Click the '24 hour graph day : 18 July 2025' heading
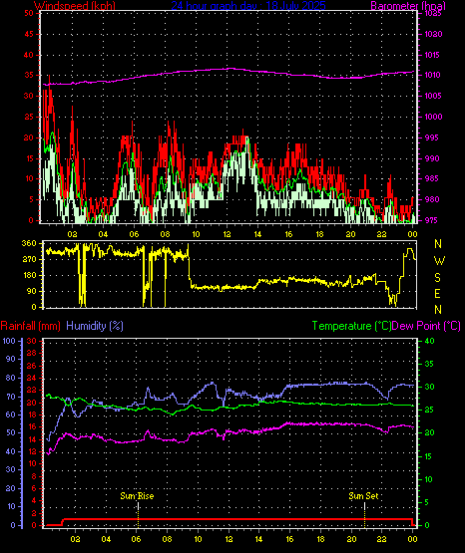 click(x=248, y=6)
